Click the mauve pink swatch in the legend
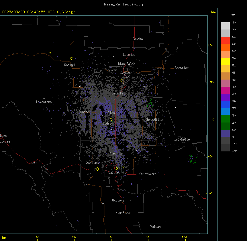This screenshot has height=241, width=247. [225, 83]
